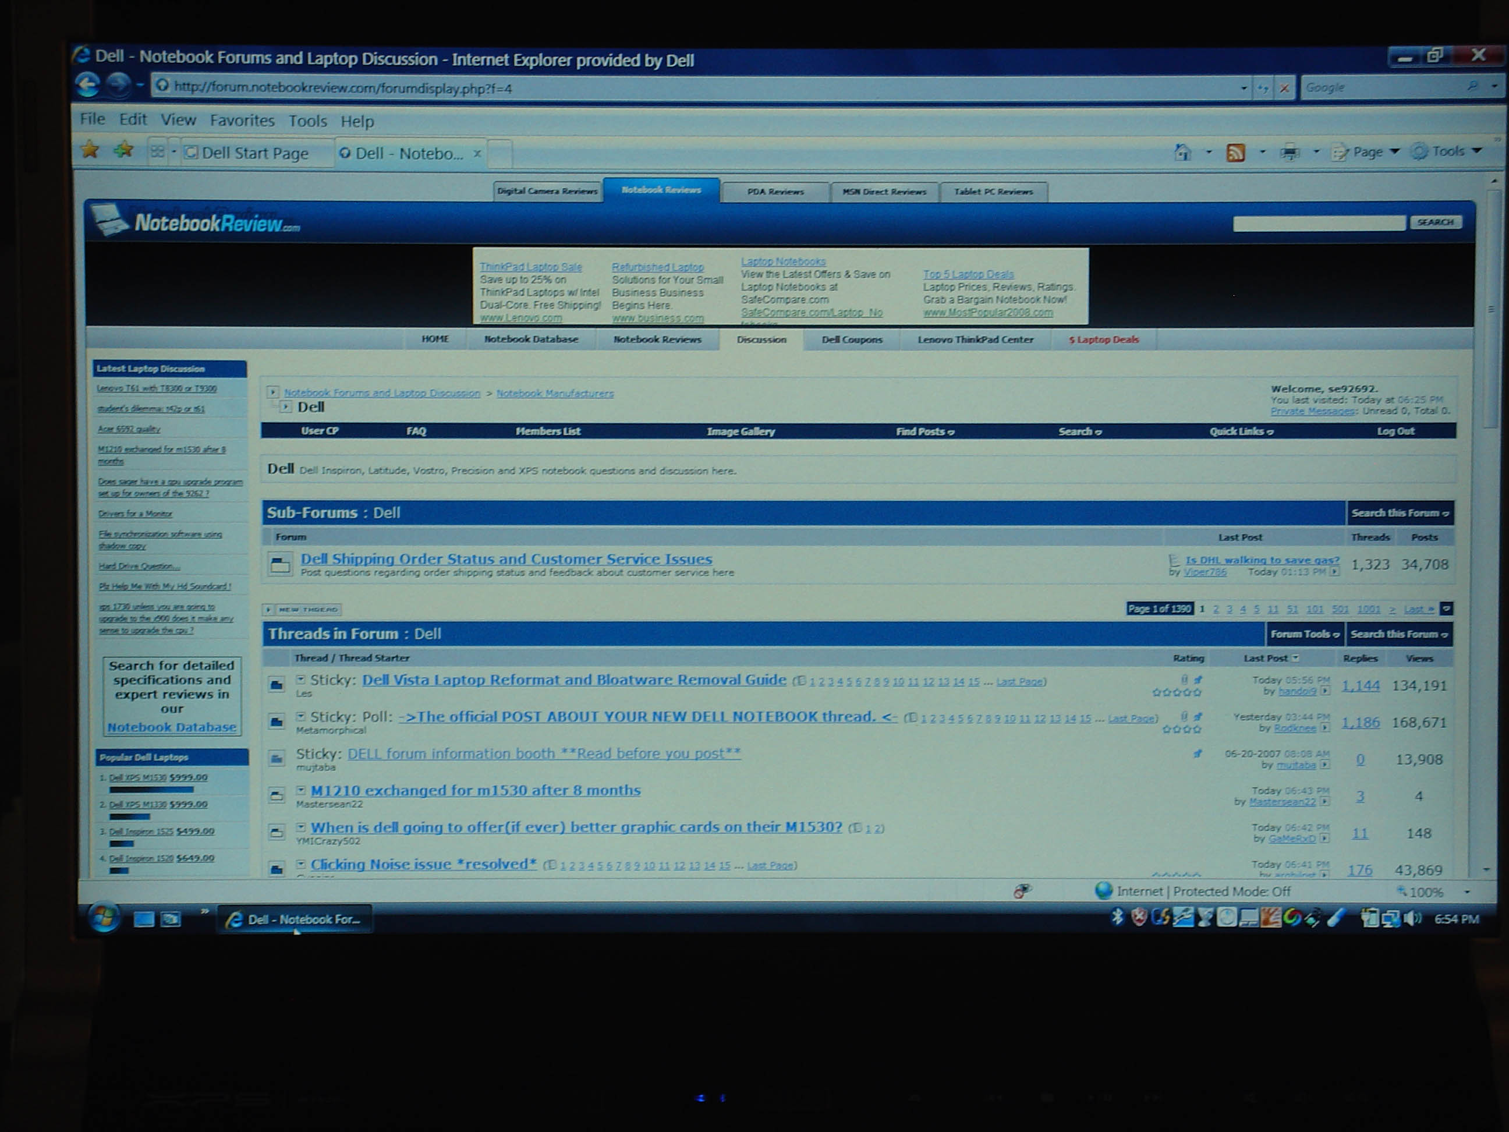Click go-to-last-post arrow beside Viper786 date
1509x1132 pixels.
coord(1334,572)
